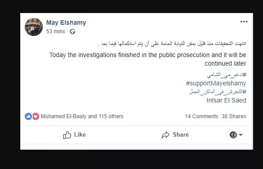Share the post using the Share button
This screenshot has width=263, height=169.
[175, 135]
